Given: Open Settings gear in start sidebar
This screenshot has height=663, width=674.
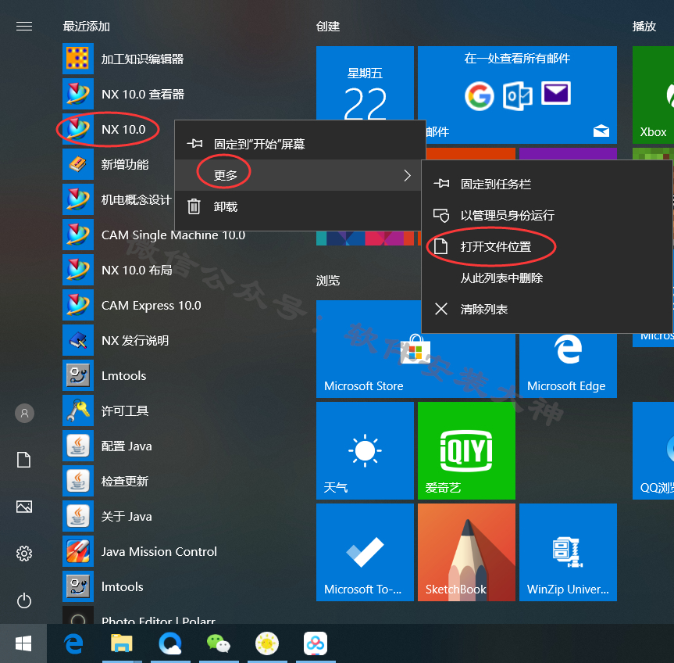Looking at the screenshot, I should point(24,554).
